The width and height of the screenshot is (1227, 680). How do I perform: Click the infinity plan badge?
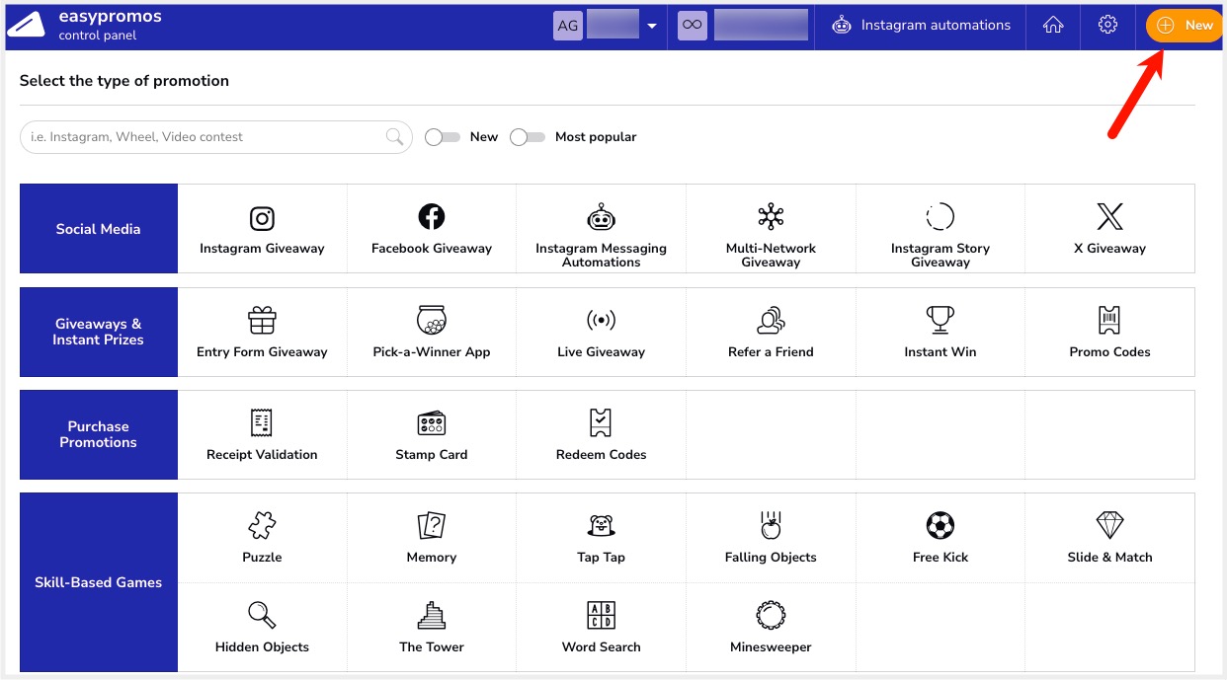(693, 26)
